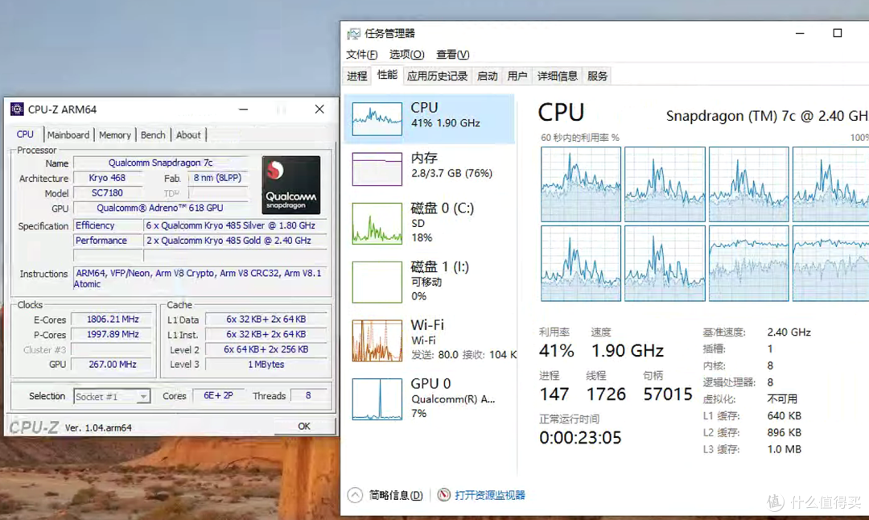Switch to the 用户 tab
The image size is (869, 520).
click(517, 76)
